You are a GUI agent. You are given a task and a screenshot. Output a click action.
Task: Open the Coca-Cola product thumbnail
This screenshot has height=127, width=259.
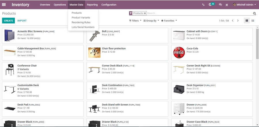click(x=179, y=53)
